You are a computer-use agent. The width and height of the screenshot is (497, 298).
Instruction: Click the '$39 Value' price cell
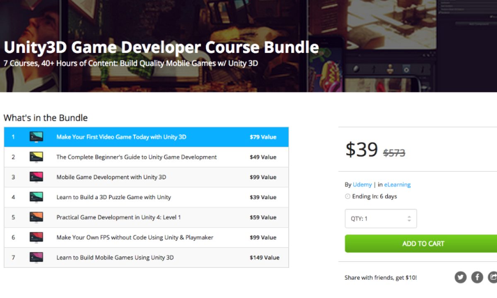(263, 197)
